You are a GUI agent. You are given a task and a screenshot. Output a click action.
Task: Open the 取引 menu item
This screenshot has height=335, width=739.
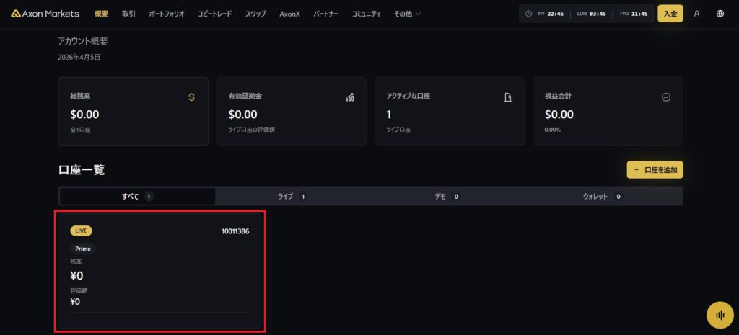(128, 14)
